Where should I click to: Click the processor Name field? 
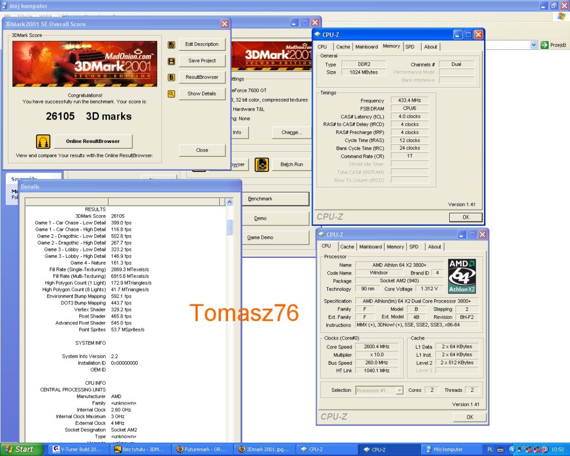(399, 265)
